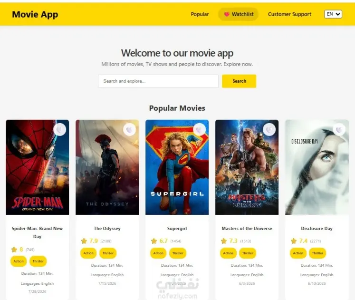Click the star icon next to 7.3 rating
This screenshot has width=355, height=300.
(x=224, y=241)
